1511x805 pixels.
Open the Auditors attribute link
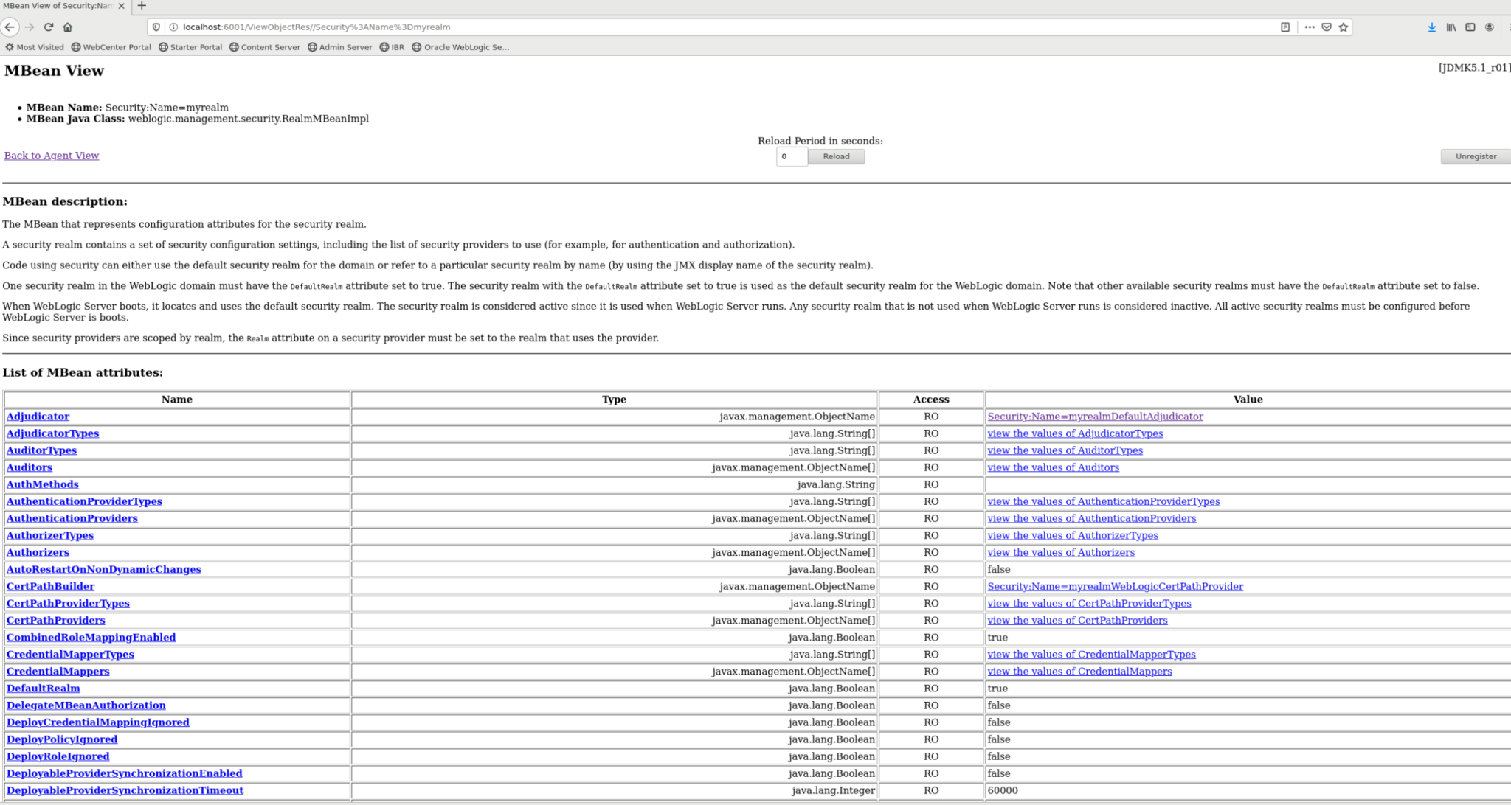tap(30, 467)
